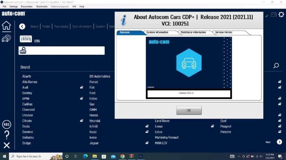Select brand Fiat
Image resolution: width=286 pixels, height=160 pixels.
92,88
